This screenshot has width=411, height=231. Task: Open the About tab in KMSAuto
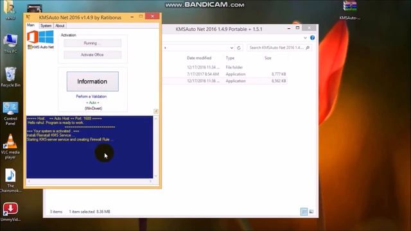coord(60,26)
